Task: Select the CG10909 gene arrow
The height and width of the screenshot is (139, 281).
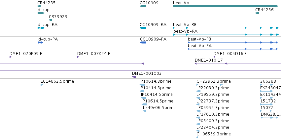Action: pos(143,6)
